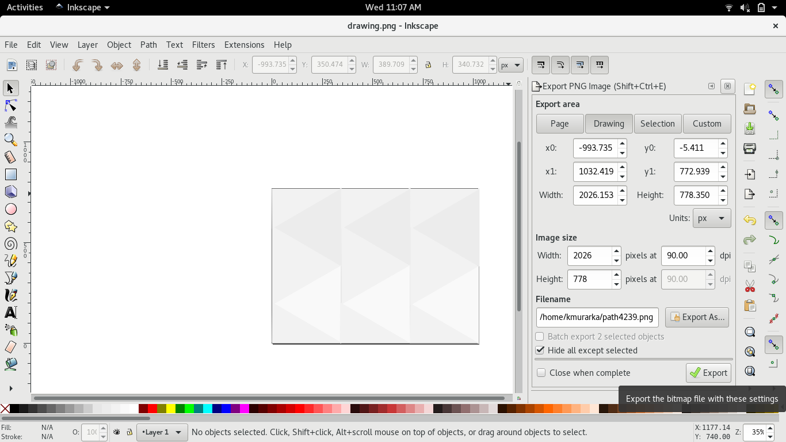Open the Units dropdown in the export panel
The image size is (786, 442).
712,218
